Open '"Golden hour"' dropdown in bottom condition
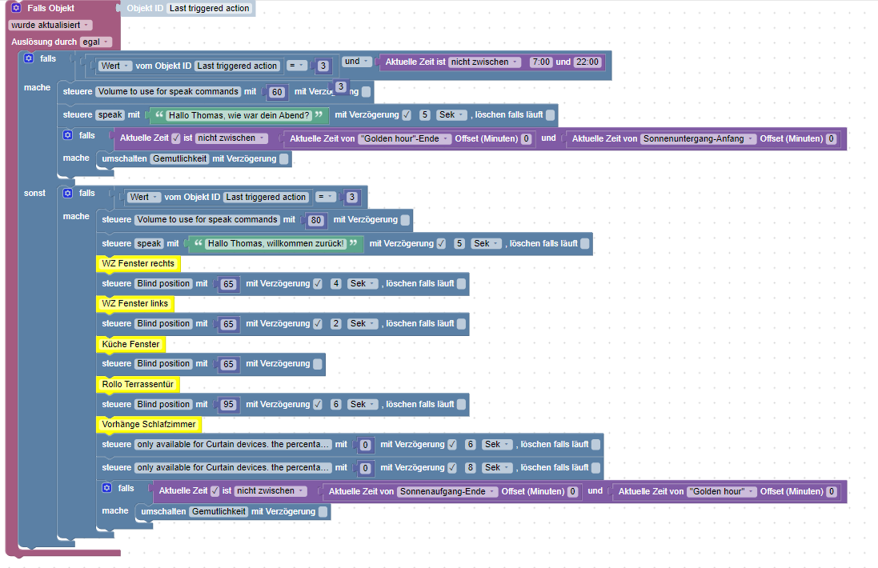 (x=722, y=491)
